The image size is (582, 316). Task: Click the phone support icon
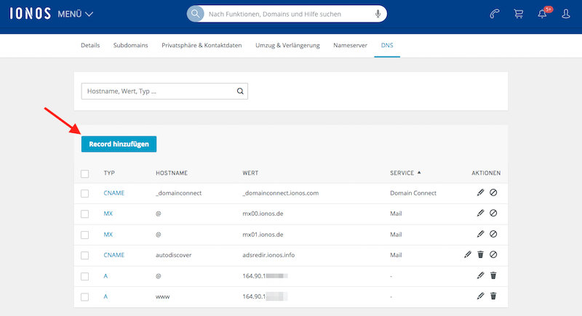(x=495, y=14)
